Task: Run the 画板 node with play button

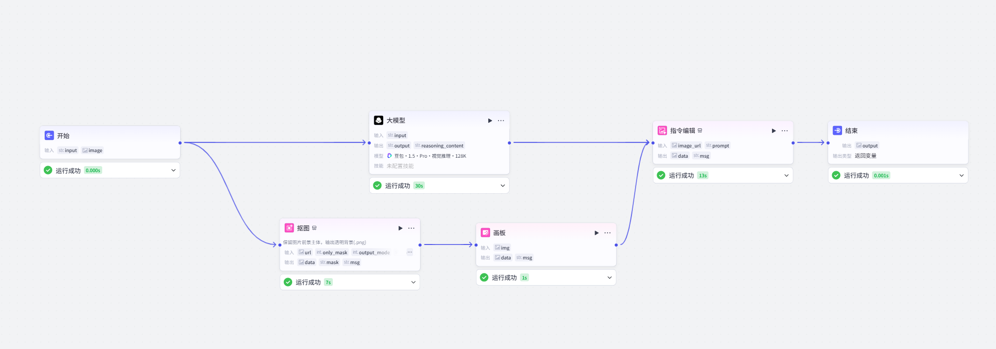Action: tap(596, 233)
